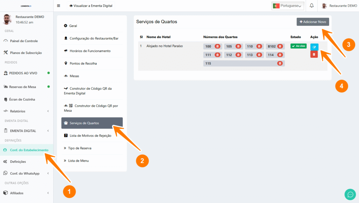Delete the Hotel Paraíso entry using the red trash button
This screenshot has height=203, width=359.
pyautogui.click(x=314, y=54)
